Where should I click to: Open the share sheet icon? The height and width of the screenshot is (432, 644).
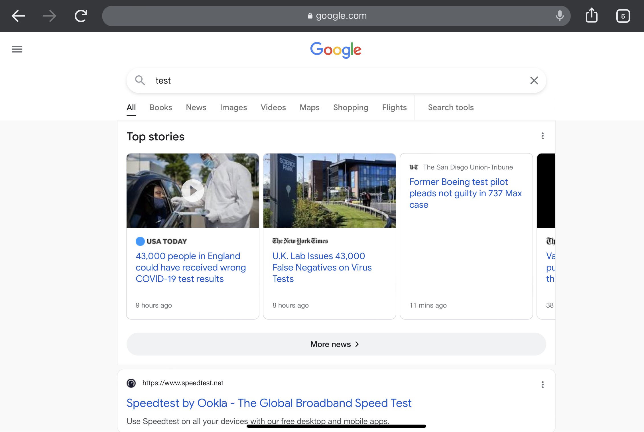[592, 15]
